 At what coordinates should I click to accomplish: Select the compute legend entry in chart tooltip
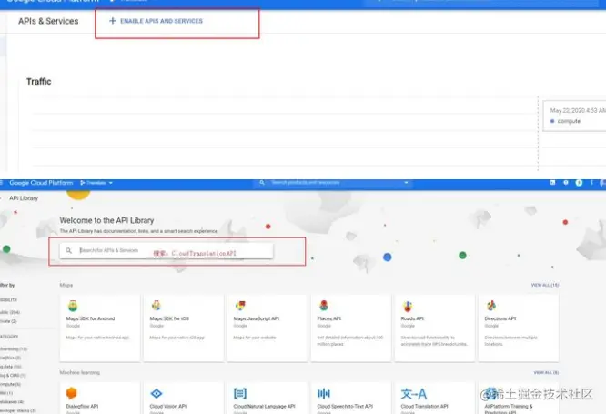tap(565, 121)
